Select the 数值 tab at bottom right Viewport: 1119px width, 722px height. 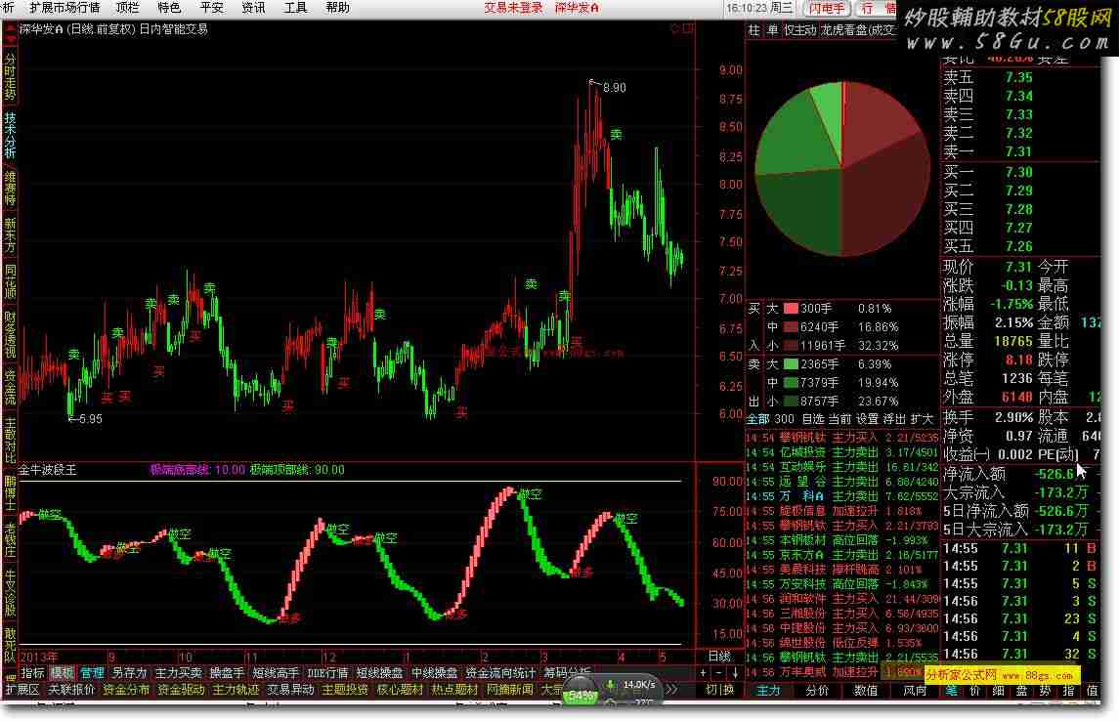coord(866,690)
